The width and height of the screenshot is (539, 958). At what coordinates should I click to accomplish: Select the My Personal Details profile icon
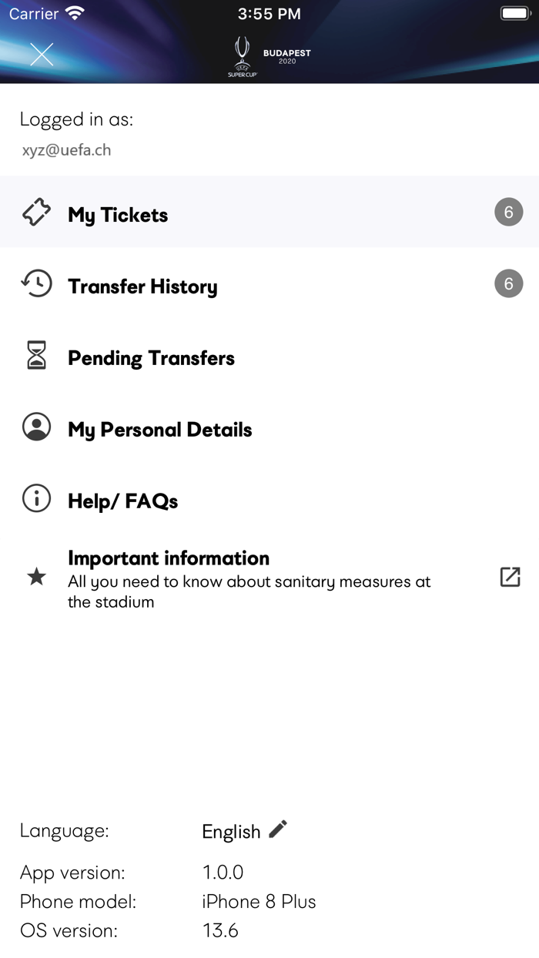coord(35,427)
